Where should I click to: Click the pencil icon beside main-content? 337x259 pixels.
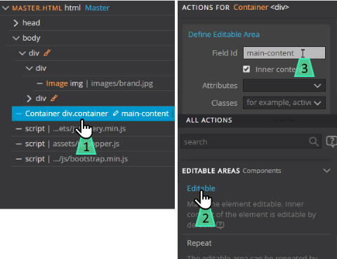coord(116,113)
